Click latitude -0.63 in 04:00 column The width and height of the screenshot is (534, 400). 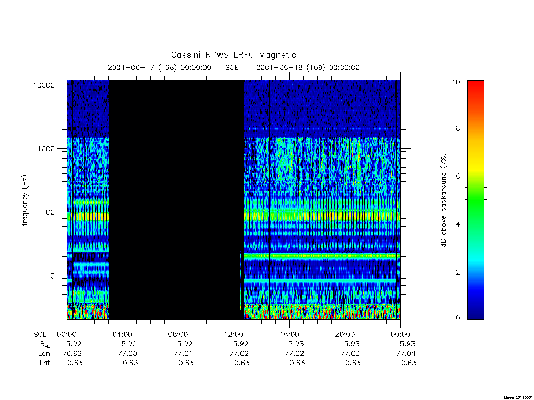pos(127,363)
